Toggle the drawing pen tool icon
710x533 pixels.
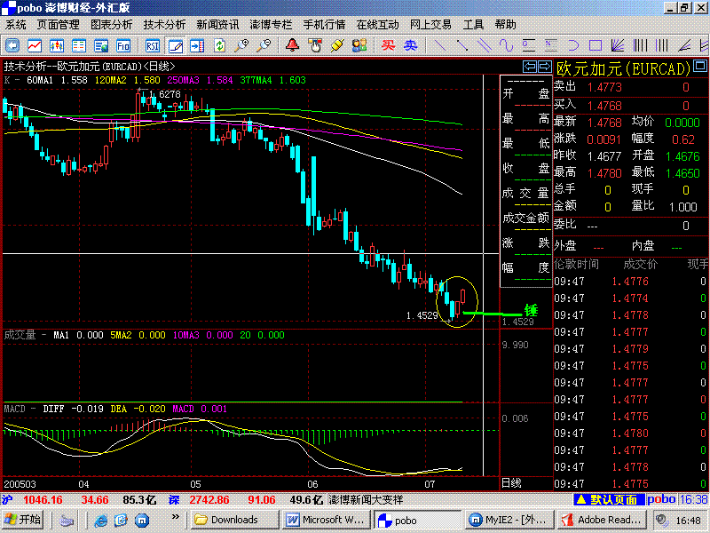tap(175, 46)
